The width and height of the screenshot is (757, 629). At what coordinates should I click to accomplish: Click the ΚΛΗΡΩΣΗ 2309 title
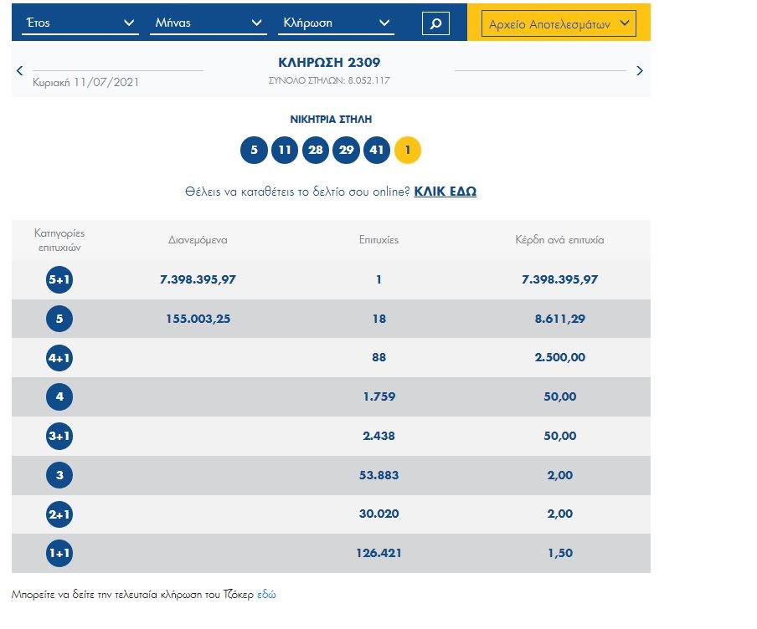coord(329,63)
